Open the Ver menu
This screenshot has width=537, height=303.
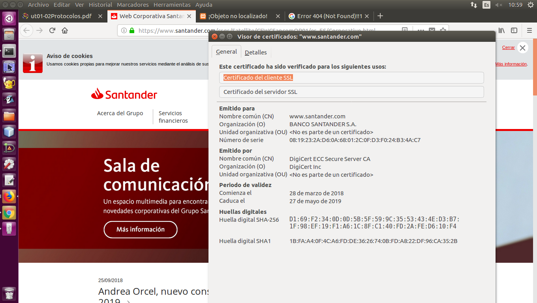point(79,5)
